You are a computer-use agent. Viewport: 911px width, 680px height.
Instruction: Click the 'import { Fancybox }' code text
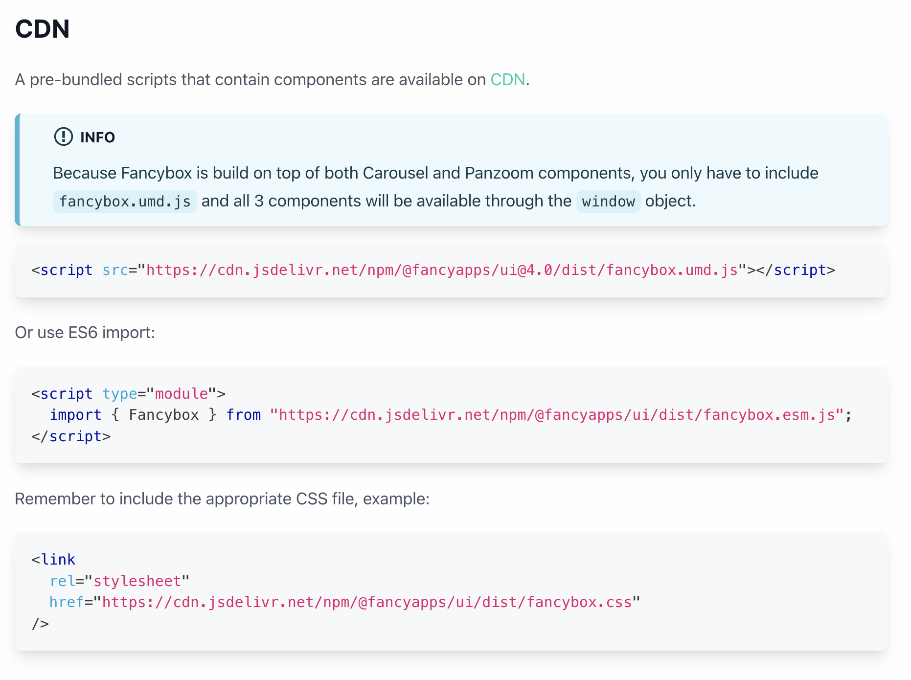134,415
